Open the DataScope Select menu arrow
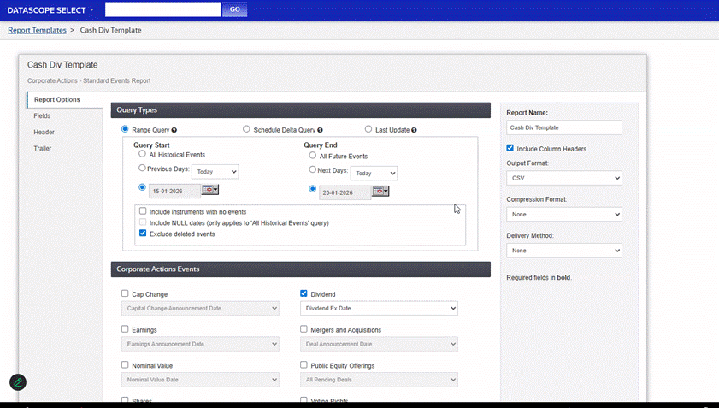Viewport: 719px width, 408px height. point(91,10)
